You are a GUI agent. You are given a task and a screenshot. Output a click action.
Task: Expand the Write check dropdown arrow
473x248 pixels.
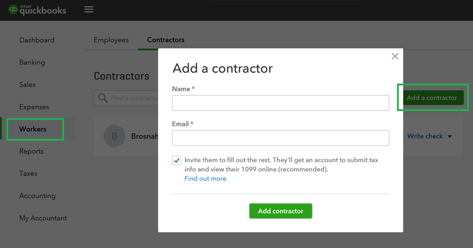(450, 137)
